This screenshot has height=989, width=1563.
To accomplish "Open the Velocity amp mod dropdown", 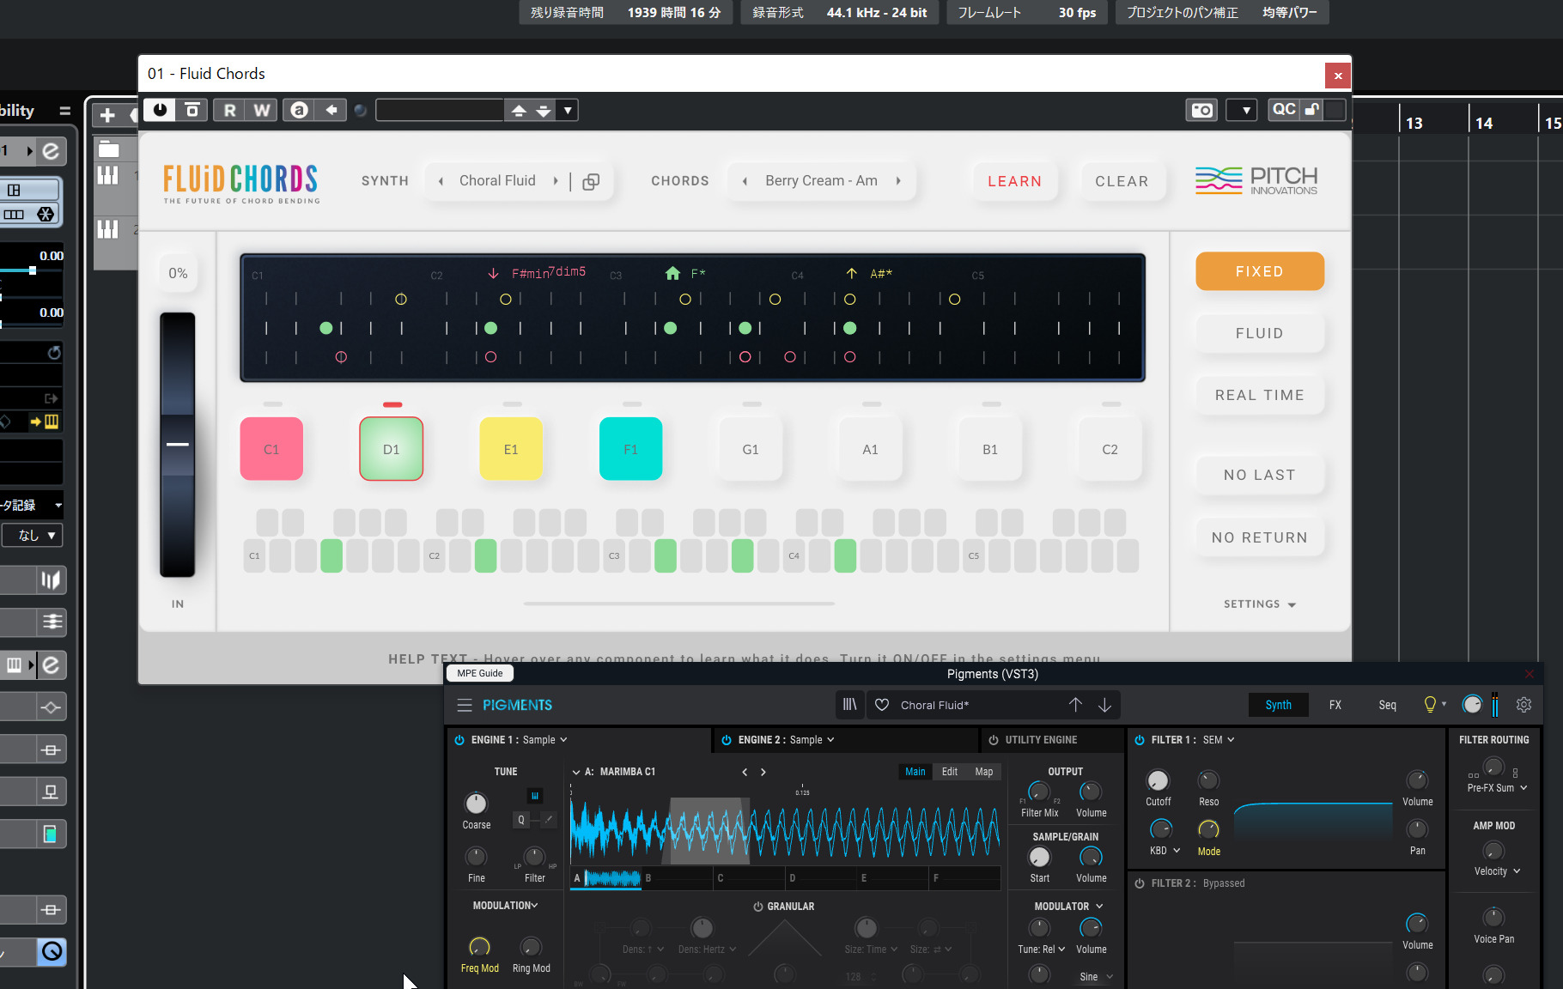I will (1498, 871).
